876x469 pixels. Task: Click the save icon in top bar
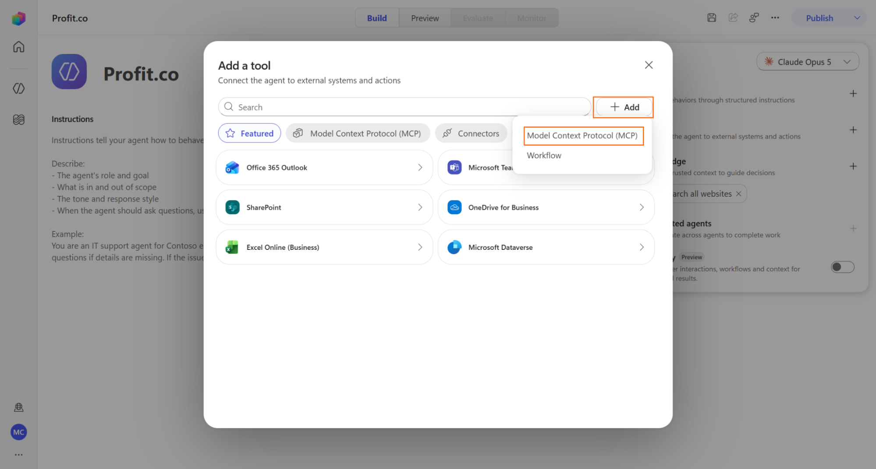pyautogui.click(x=712, y=18)
